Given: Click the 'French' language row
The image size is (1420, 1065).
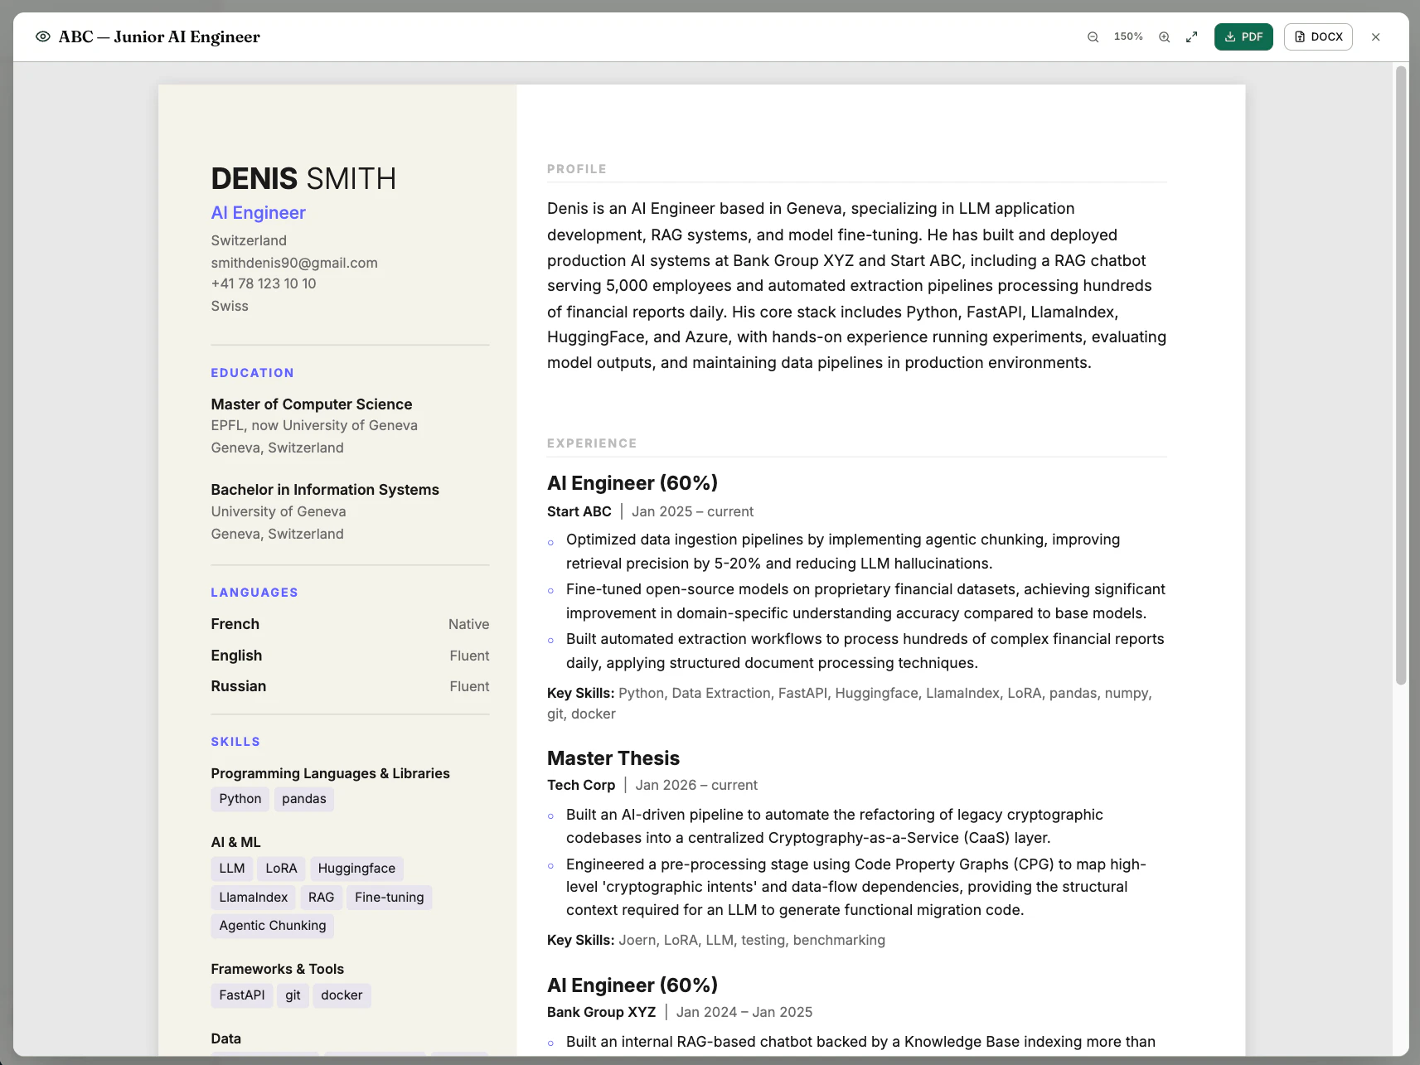Looking at the screenshot, I should coord(350,624).
